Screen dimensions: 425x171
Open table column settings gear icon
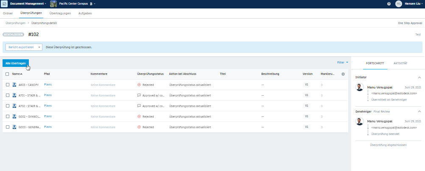point(343,74)
